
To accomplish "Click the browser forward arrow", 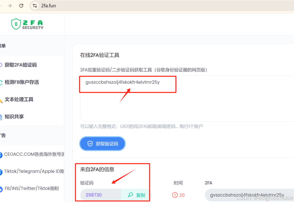I will point(10,5).
